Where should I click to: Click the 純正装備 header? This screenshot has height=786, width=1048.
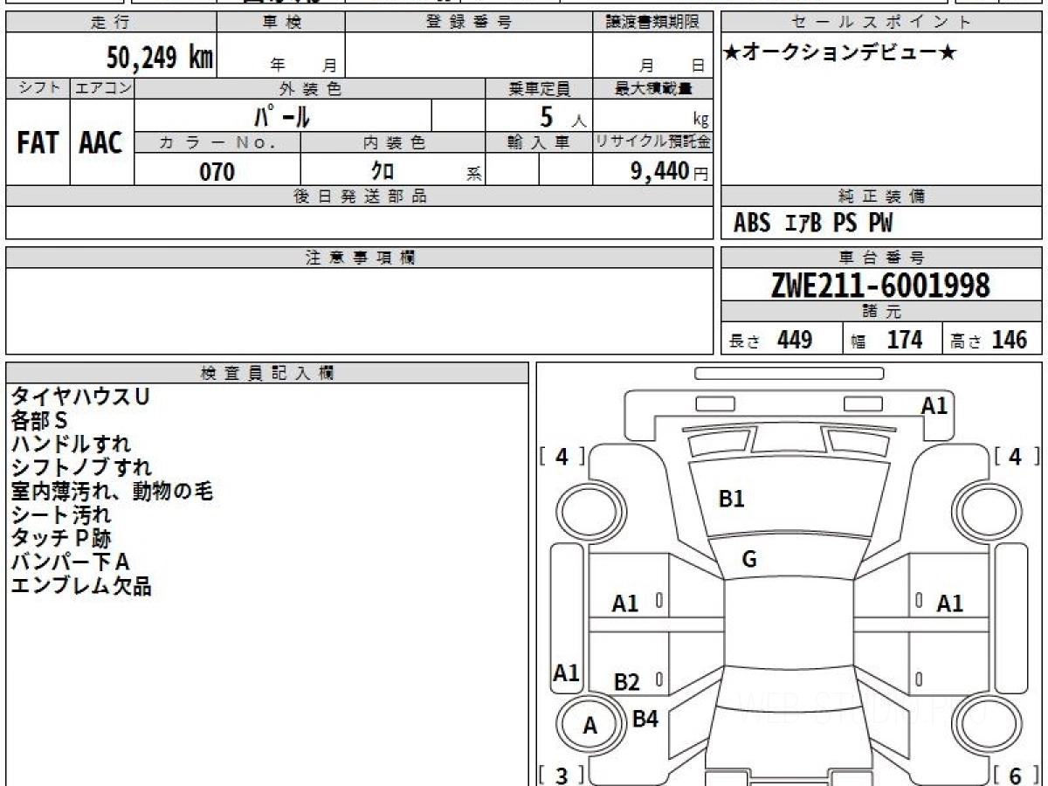(x=881, y=196)
